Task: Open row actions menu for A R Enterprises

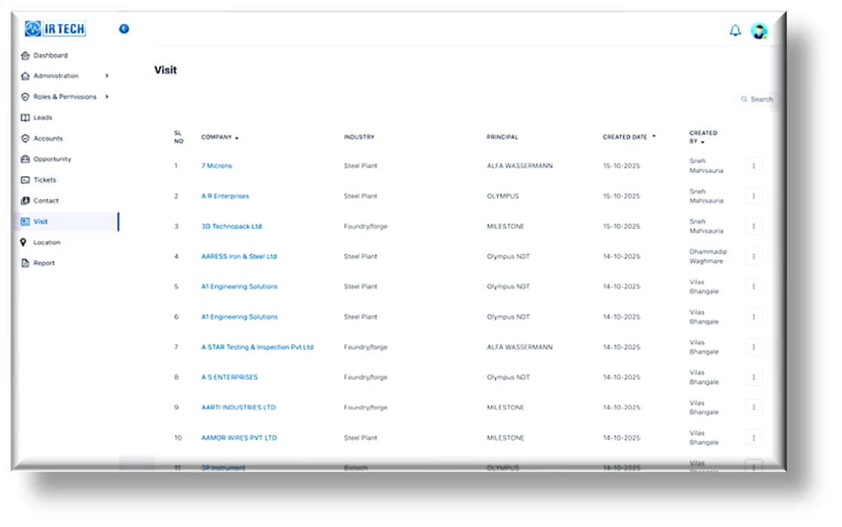Action: click(x=754, y=197)
